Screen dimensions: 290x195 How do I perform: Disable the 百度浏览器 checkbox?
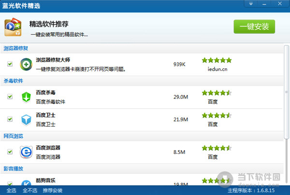10,152
